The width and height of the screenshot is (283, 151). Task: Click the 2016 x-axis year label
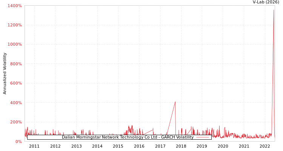[139, 146]
